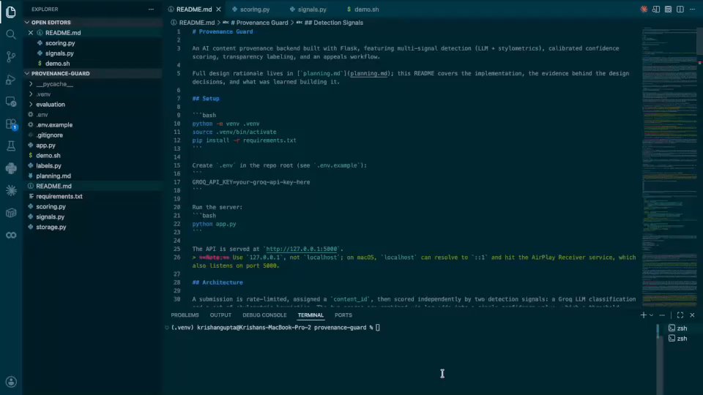Open the asterisk-shaped icon below the Python icon in activity bar
This screenshot has height=395, width=703.
click(11, 190)
